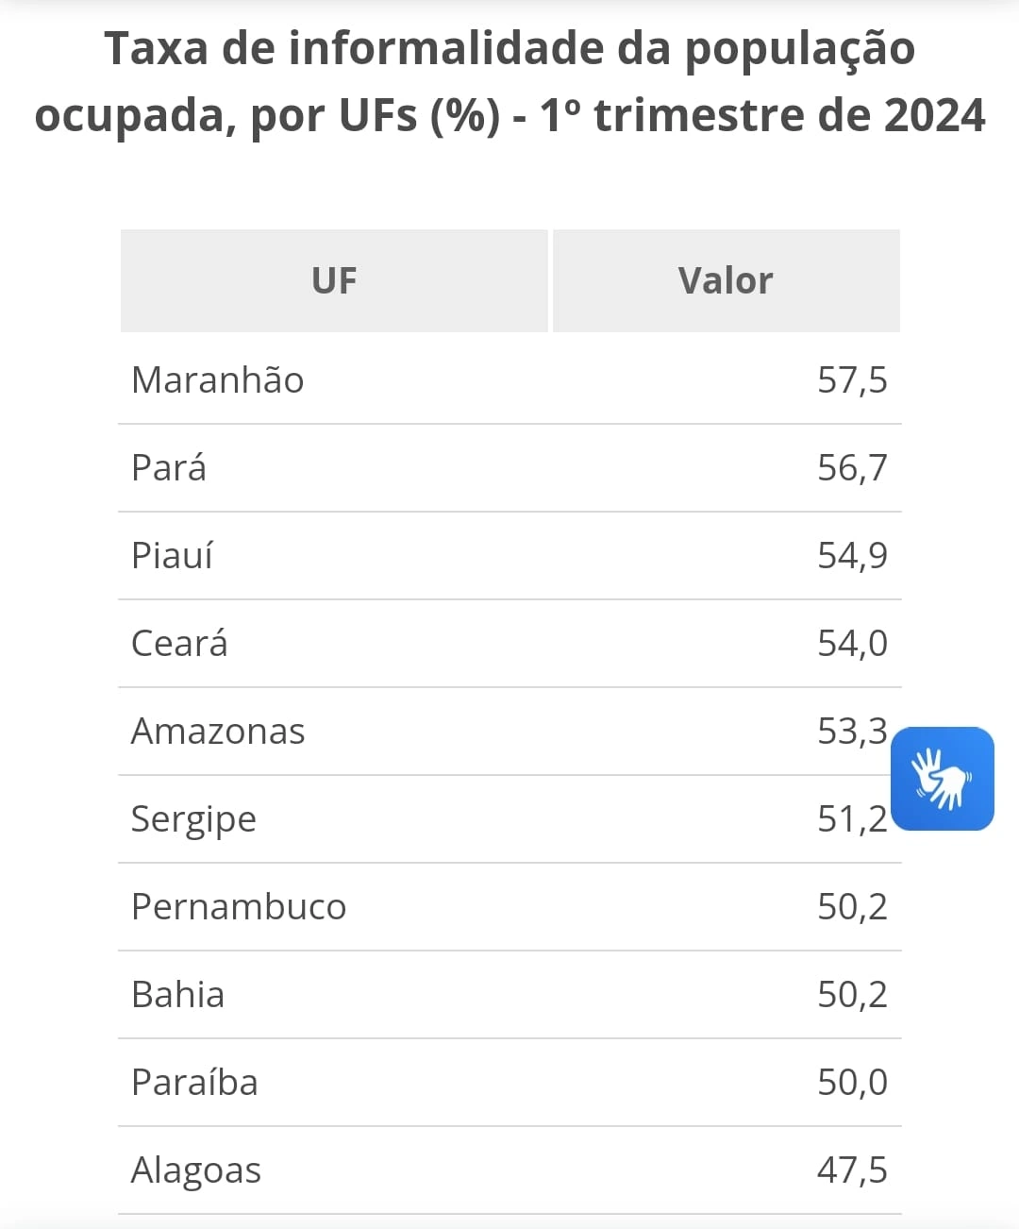Select the 54,9 value for Piauí
The height and width of the screenshot is (1229, 1019).
pyautogui.click(x=852, y=556)
